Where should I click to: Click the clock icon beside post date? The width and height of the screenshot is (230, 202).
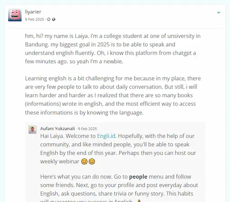(x=49, y=19)
